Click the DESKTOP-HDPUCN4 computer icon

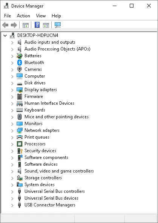12,35
